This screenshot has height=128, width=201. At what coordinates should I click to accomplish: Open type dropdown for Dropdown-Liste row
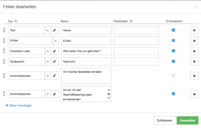coord(48,51)
